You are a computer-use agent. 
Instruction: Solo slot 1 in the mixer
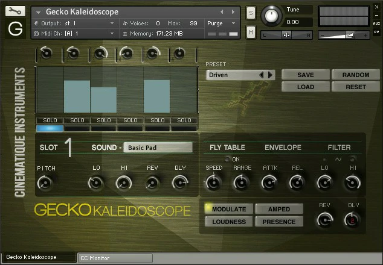[x=50, y=120]
